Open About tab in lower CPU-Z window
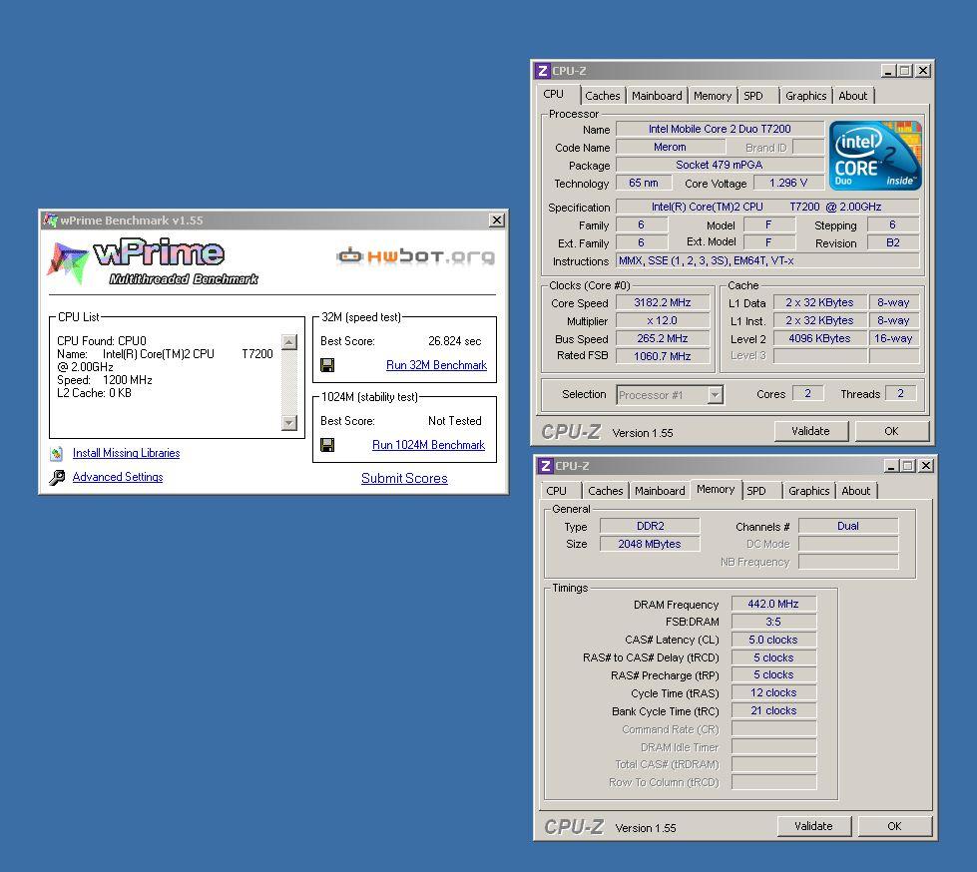Screen dimensions: 977x872 (856, 491)
